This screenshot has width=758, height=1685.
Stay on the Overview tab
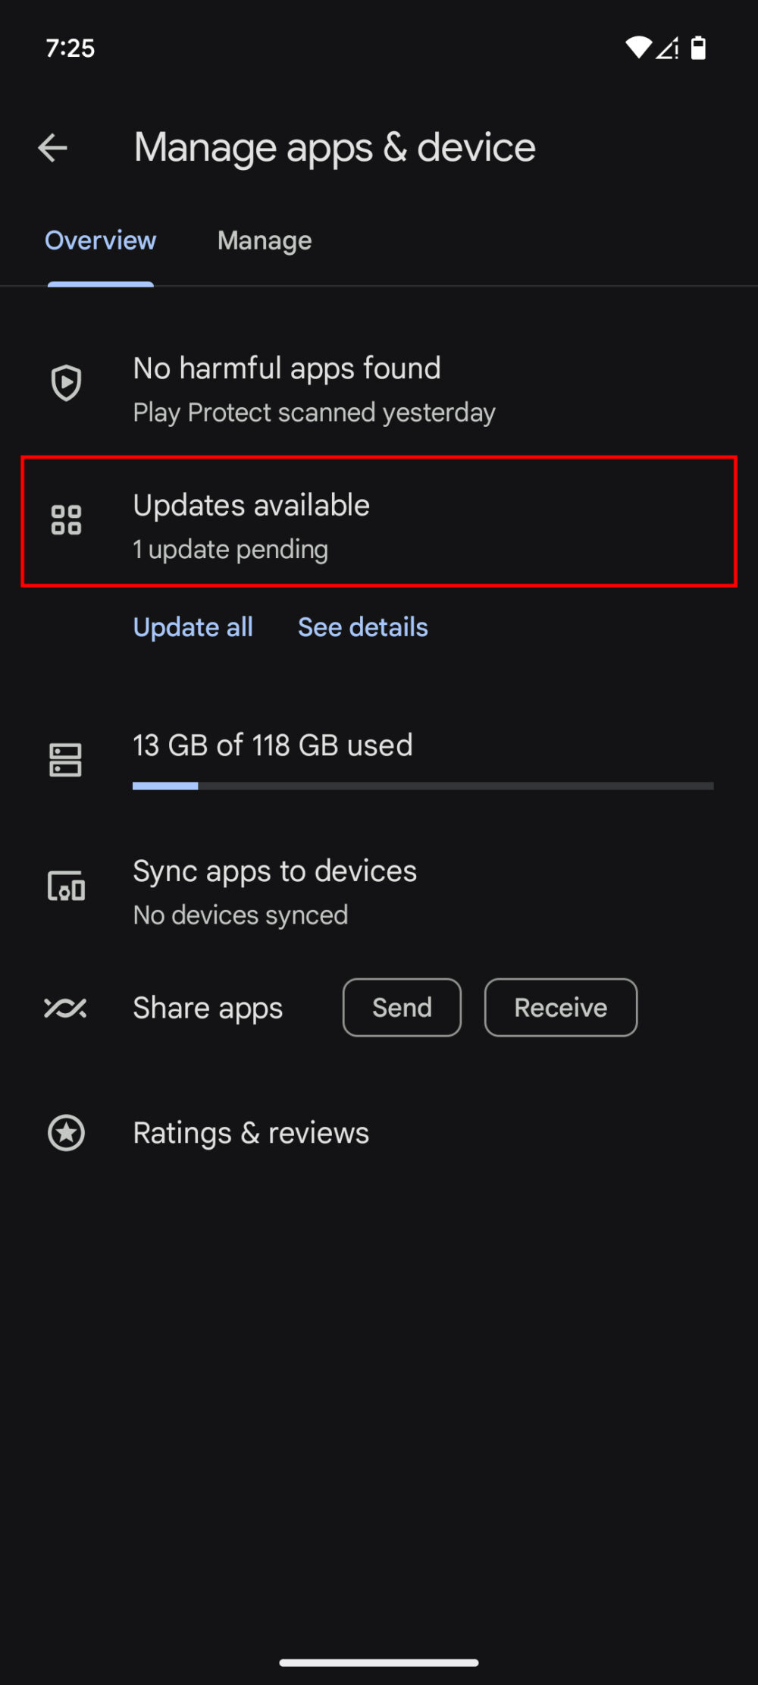click(100, 240)
